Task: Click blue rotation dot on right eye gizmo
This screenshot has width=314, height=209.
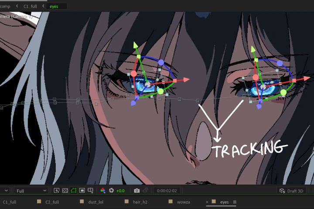Action: pyautogui.click(x=280, y=64)
